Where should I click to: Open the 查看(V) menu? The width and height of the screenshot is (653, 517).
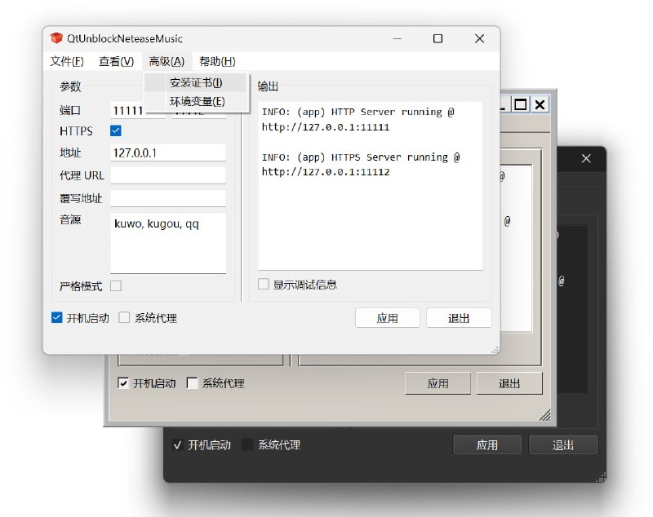(116, 60)
